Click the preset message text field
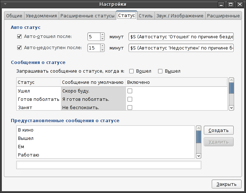Viewport: 246px width, 193px height. pyautogui.click(x=109, y=165)
